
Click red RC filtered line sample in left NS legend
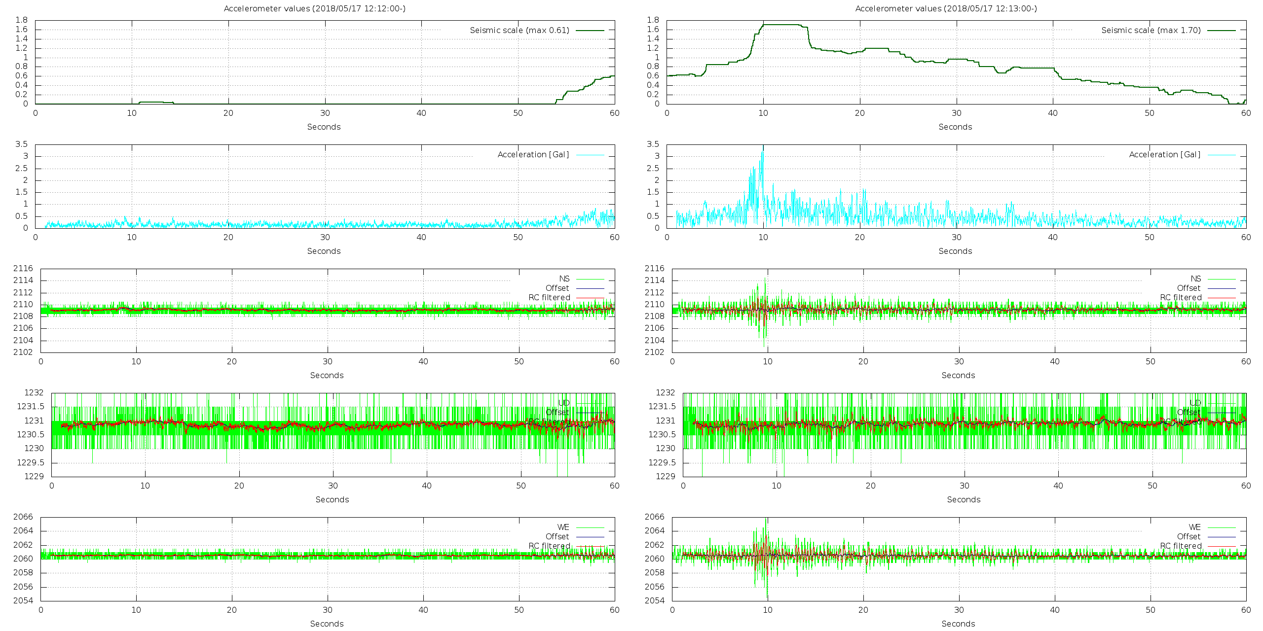tap(590, 298)
